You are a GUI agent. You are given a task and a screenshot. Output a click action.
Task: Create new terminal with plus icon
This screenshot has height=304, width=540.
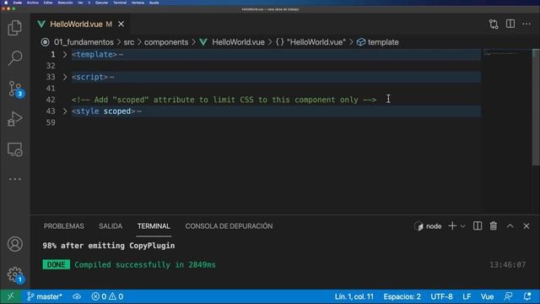click(x=452, y=226)
